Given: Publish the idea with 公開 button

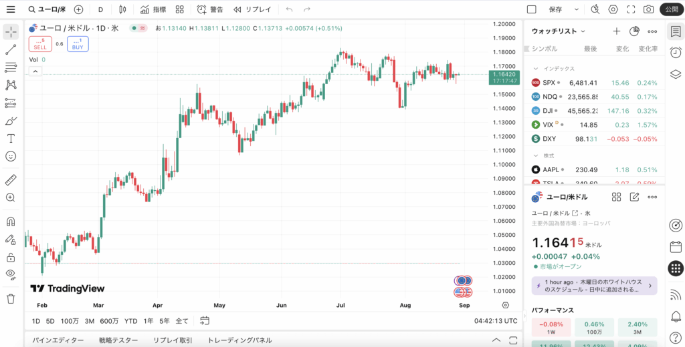Looking at the screenshot, I should [672, 9].
